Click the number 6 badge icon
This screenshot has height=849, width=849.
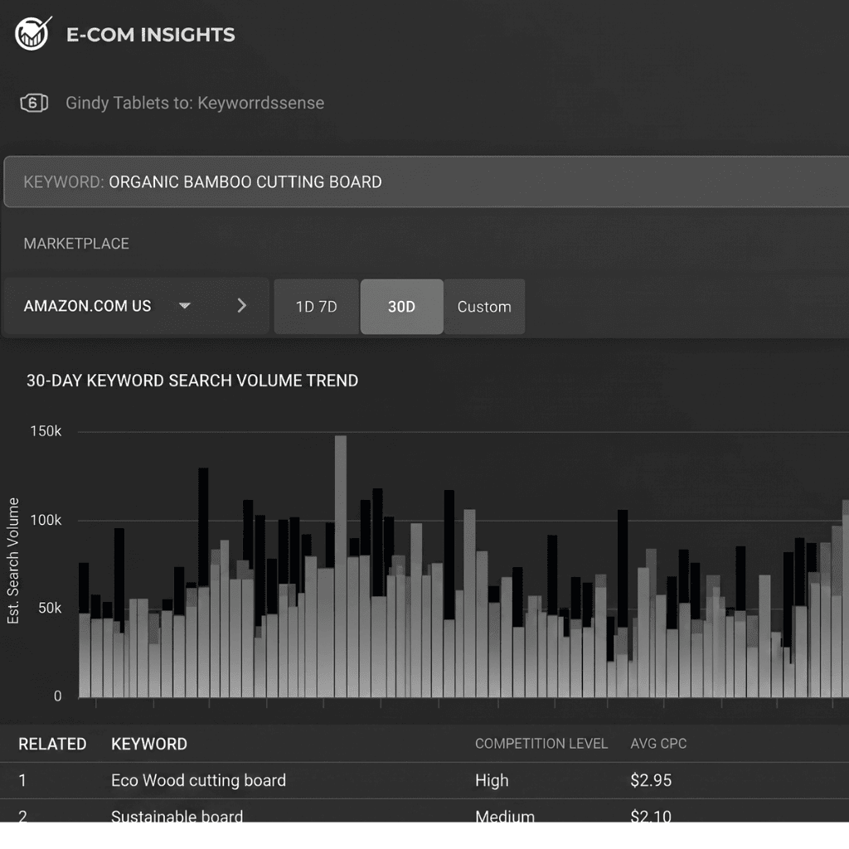[x=33, y=103]
